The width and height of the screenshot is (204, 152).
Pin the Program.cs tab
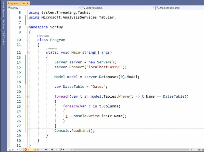[24, 4]
